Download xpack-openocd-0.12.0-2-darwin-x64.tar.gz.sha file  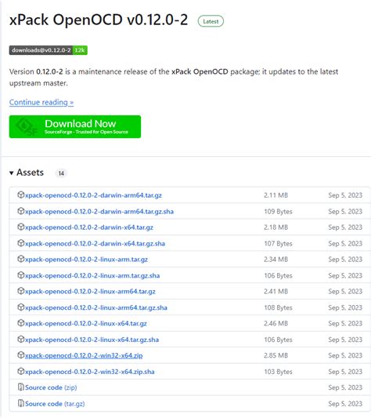click(95, 243)
